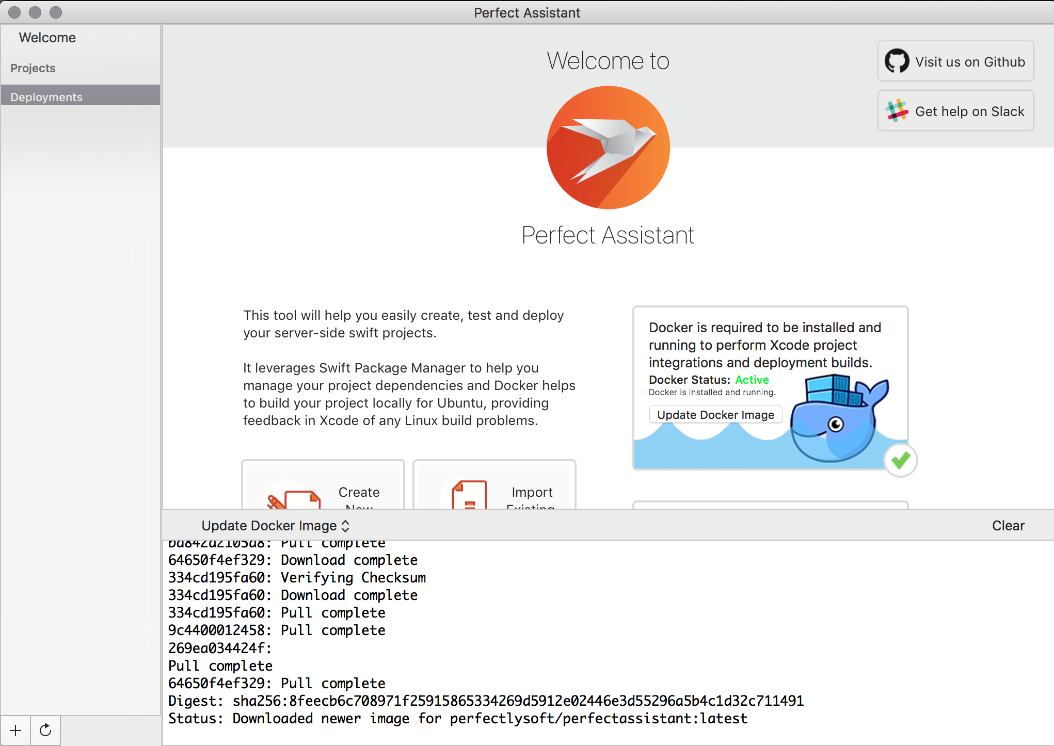Click the '334cd195fa60: Verifying Checksum' line
Viewport: 1054px width, 746px height.
(x=297, y=577)
